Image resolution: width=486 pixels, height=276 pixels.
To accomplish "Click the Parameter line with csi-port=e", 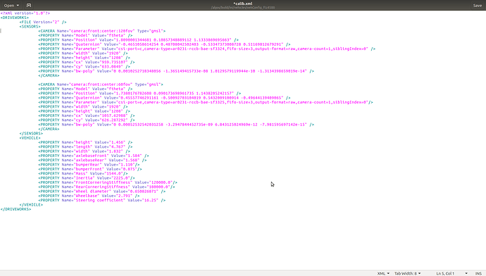I will tap(206, 102).
